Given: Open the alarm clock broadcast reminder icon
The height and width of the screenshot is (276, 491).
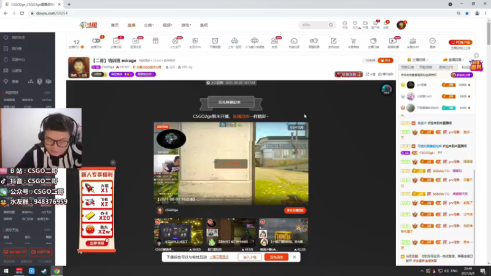Looking at the screenshot, I should coord(215,41).
